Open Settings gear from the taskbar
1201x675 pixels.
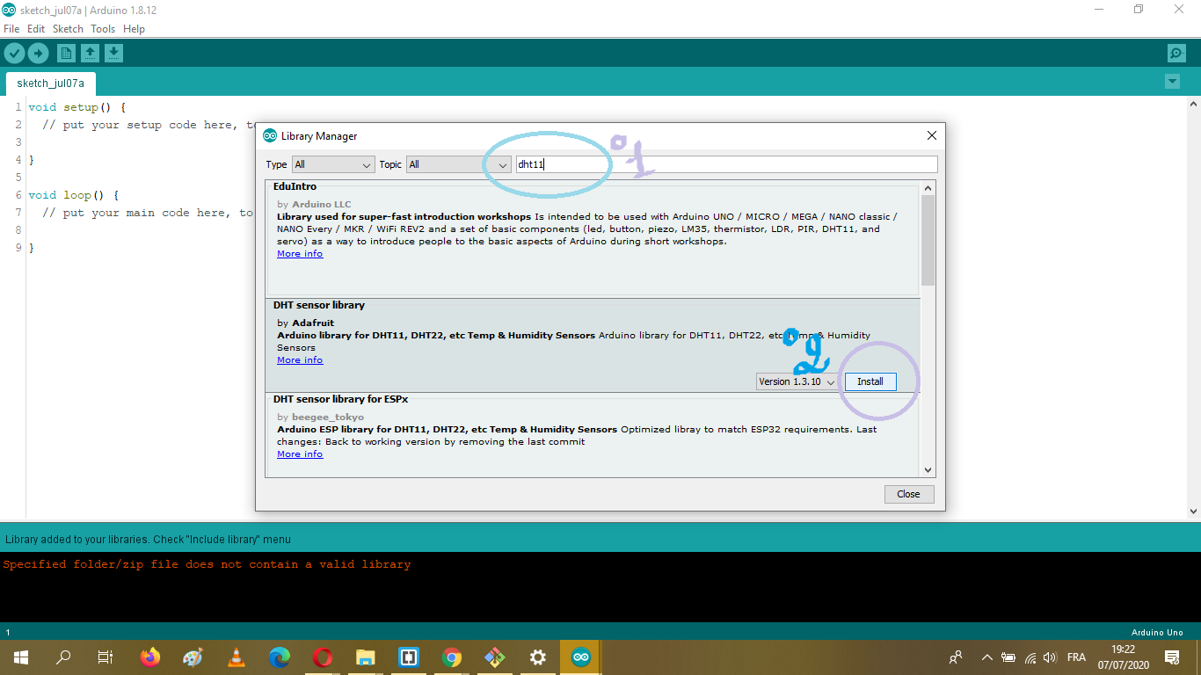coord(538,657)
